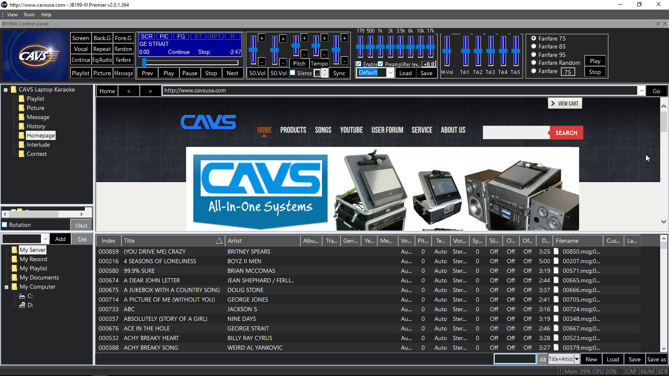The image size is (669, 376).
Task: Open the URL address bar dropdown
Action: (x=641, y=91)
